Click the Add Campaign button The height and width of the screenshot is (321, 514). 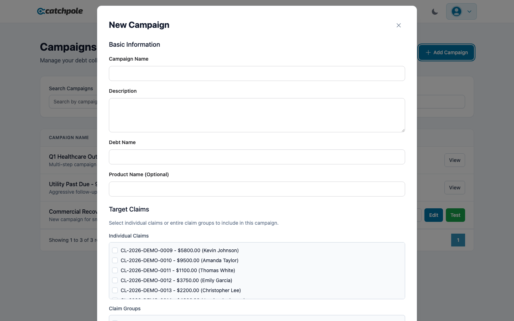(446, 52)
